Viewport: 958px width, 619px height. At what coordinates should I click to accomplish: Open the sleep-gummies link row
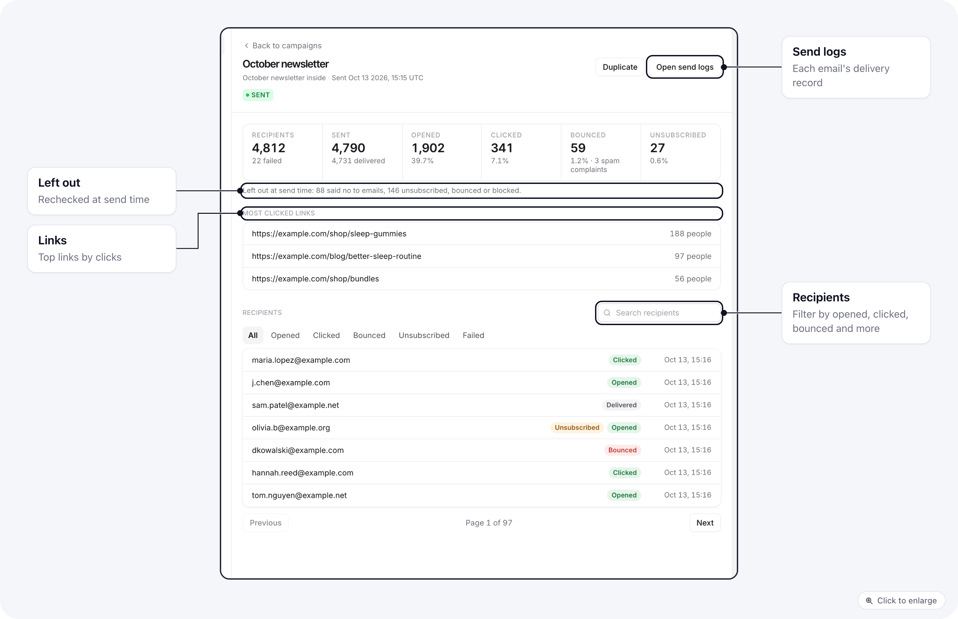click(x=481, y=233)
